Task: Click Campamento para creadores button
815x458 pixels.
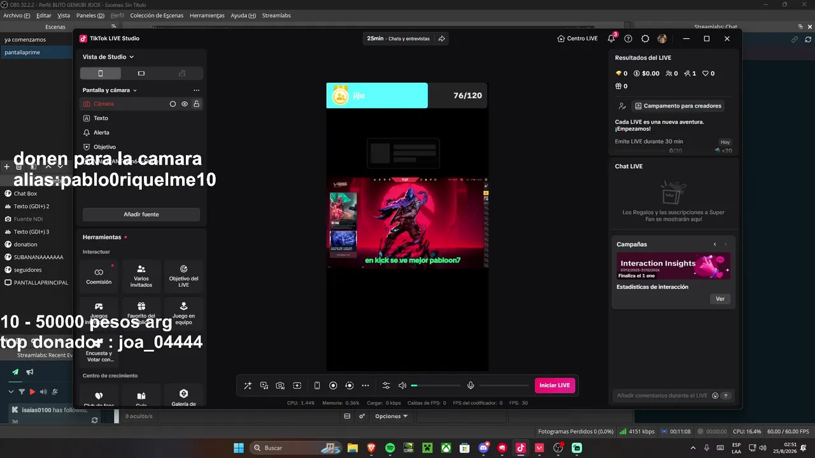Action: 678,106
